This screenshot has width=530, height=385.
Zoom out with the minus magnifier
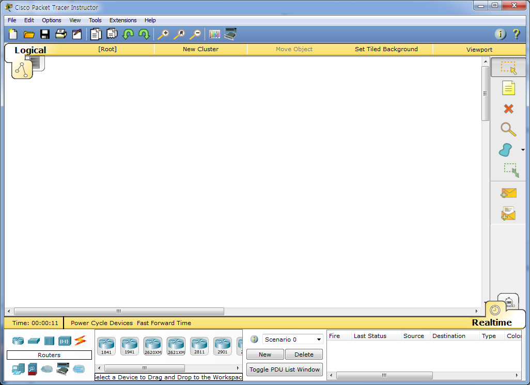tap(195, 34)
